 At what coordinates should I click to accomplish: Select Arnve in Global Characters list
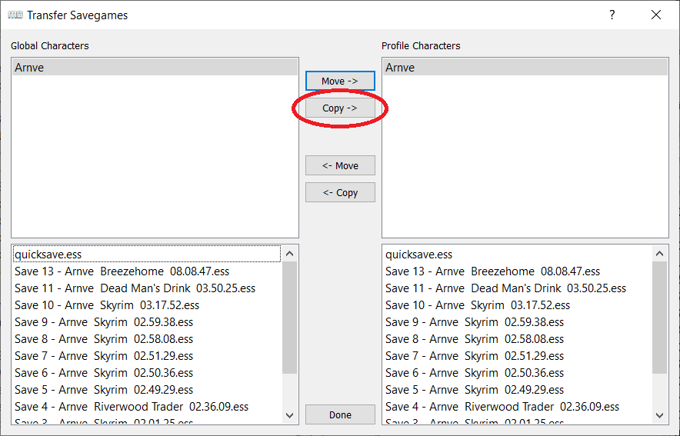click(155, 68)
